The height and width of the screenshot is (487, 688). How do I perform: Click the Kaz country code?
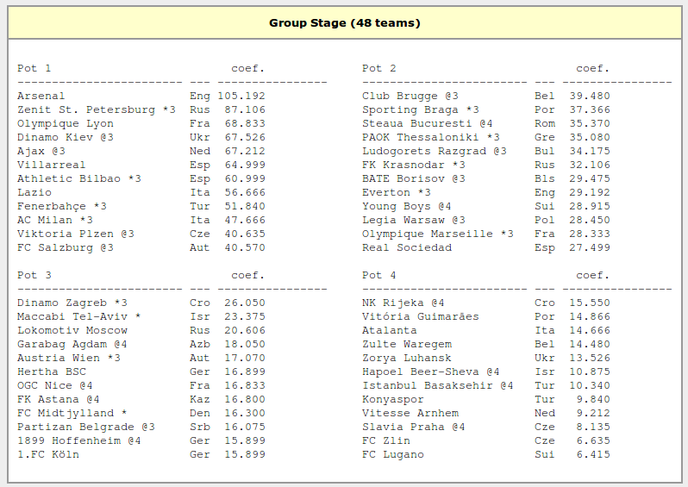pyautogui.click(x=200, y=399)
